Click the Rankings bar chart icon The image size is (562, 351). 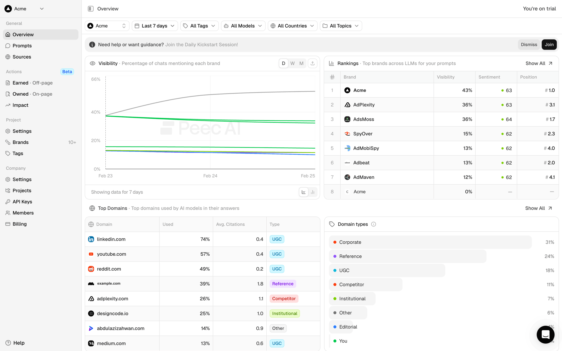click(331, 63)
